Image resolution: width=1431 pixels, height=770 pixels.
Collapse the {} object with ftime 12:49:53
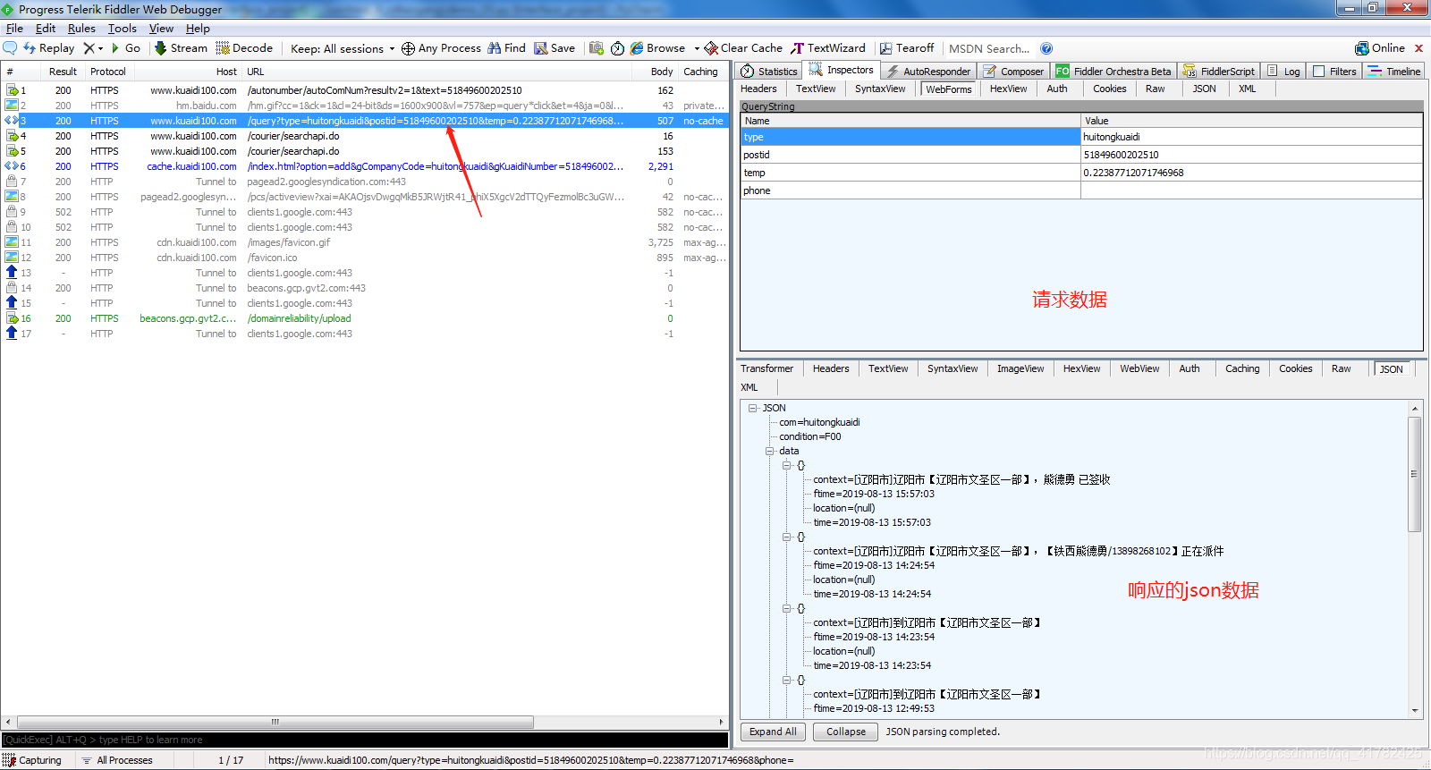(x=786, y=680)
